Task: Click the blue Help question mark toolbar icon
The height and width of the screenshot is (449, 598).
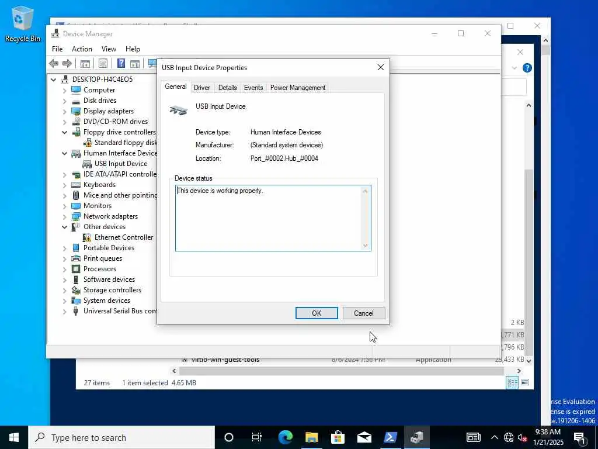Action: 121,63
